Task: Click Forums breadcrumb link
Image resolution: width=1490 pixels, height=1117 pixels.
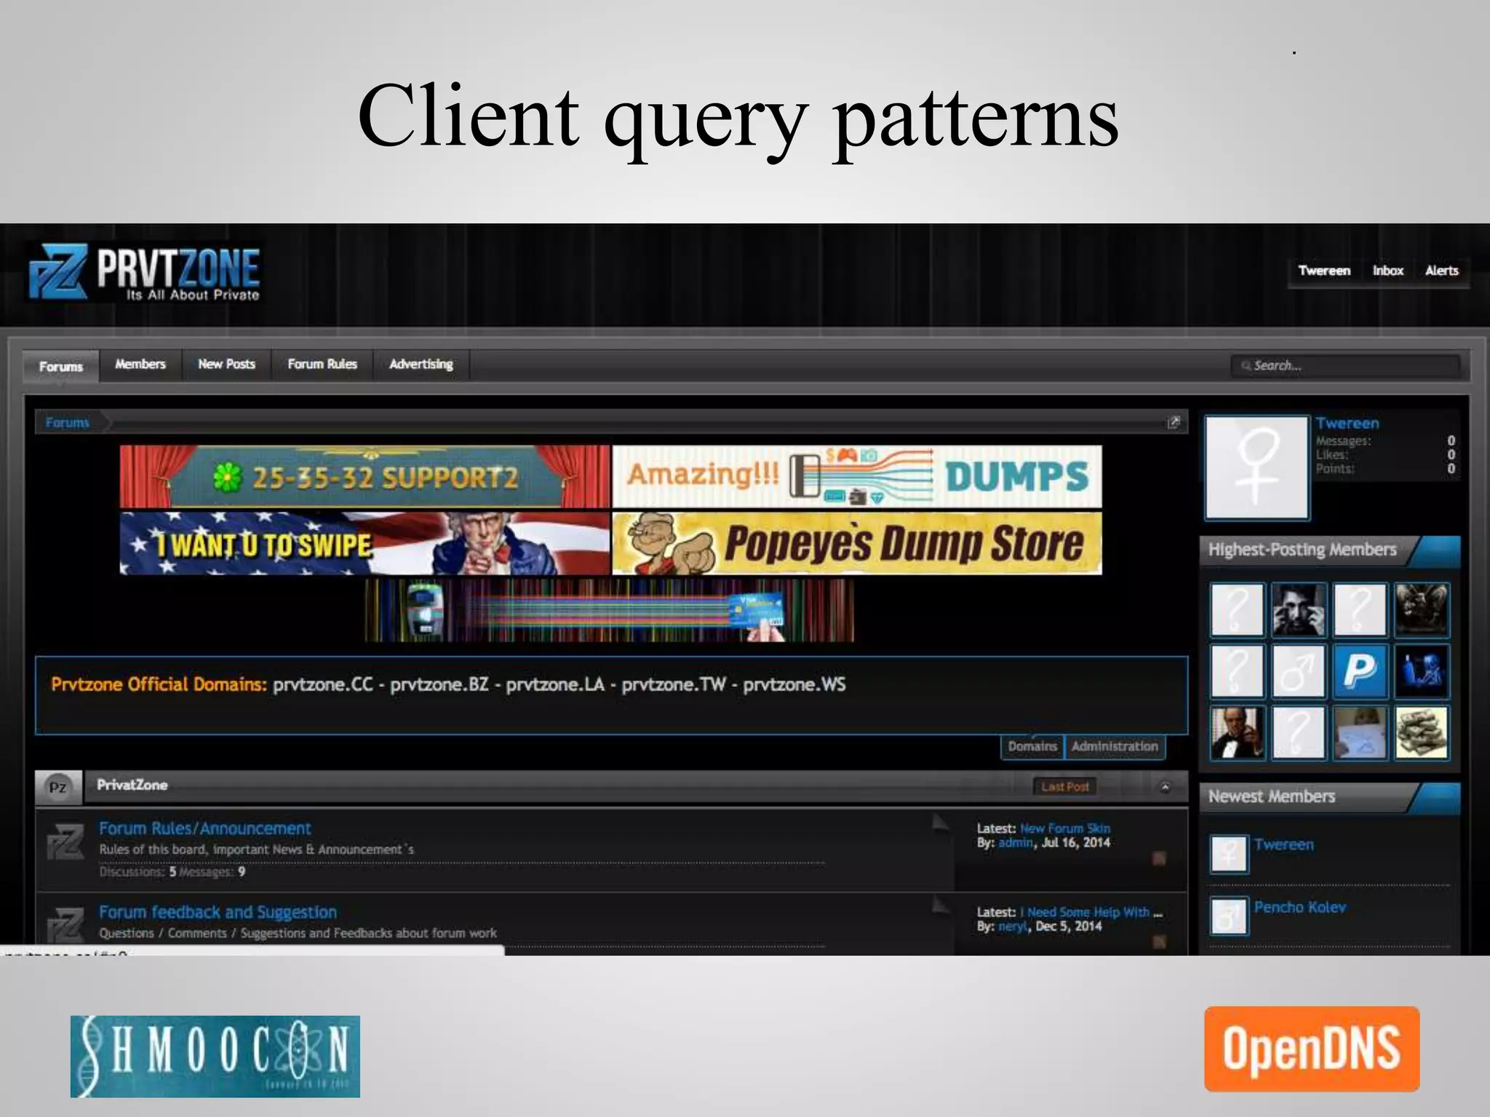Action: click(x=67, y=423)
